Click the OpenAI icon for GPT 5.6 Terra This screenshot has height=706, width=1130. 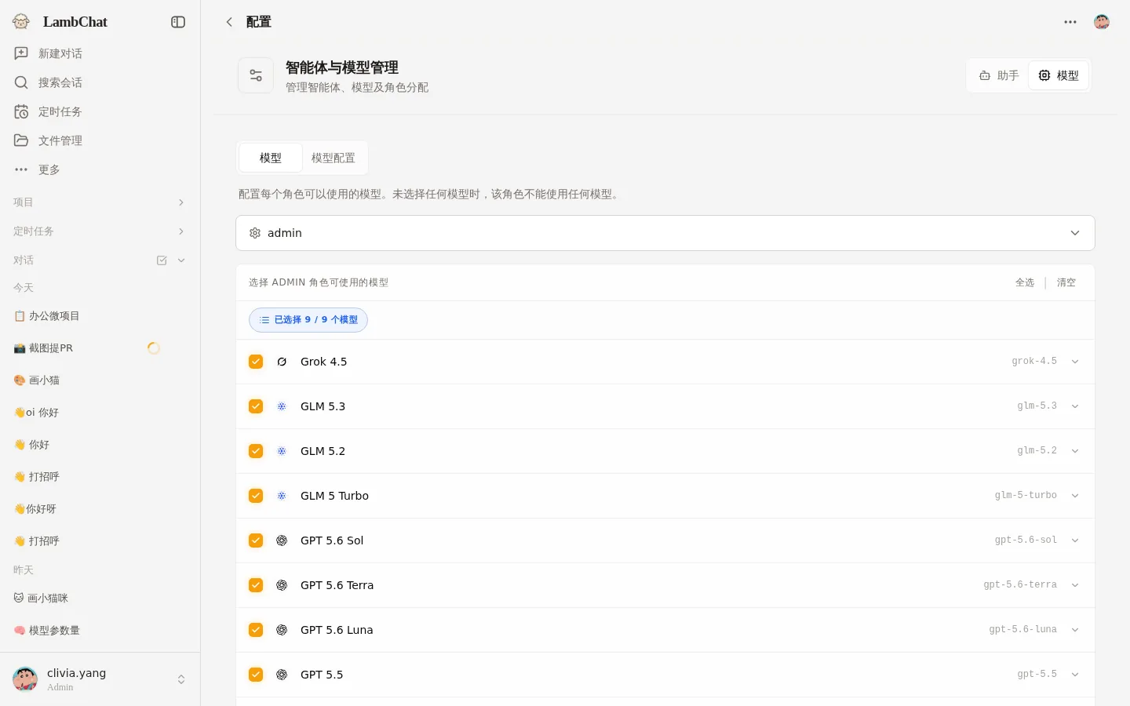click(x=282, y=585)
